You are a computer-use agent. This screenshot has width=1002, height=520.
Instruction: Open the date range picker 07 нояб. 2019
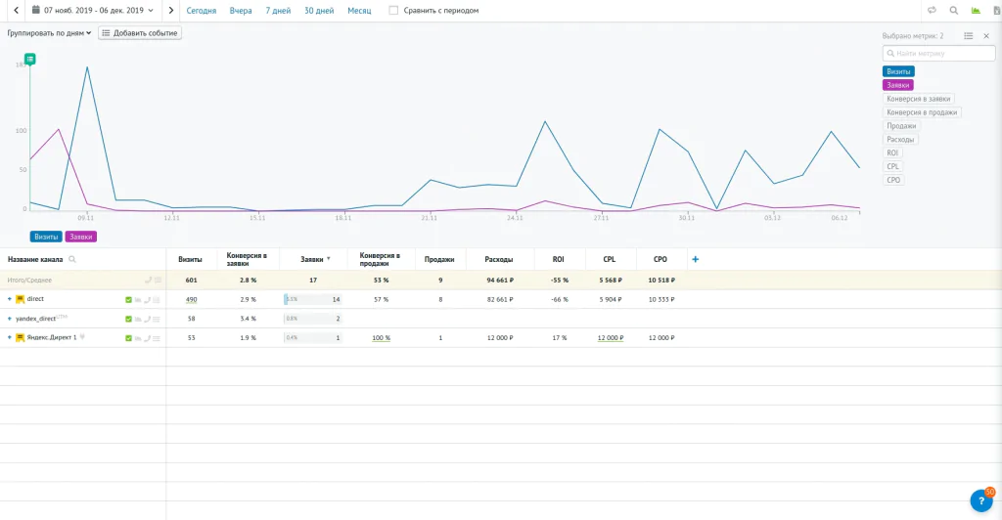tap(93, 10)
